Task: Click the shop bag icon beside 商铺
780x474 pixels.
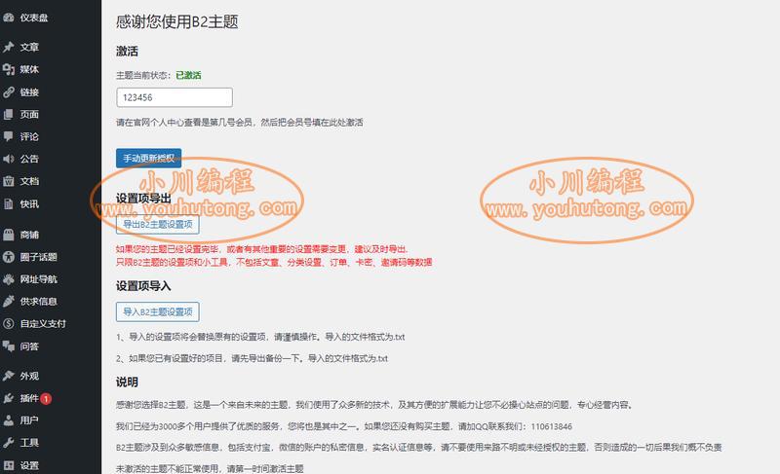Action: pyautogui.click(x=8, y=235)
